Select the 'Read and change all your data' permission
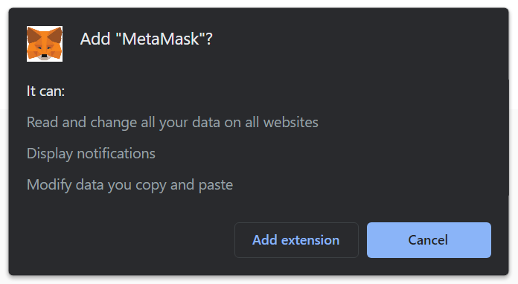The height and width of the screenshot is (284, 518). pyautogui.click(x=173, y=123)
